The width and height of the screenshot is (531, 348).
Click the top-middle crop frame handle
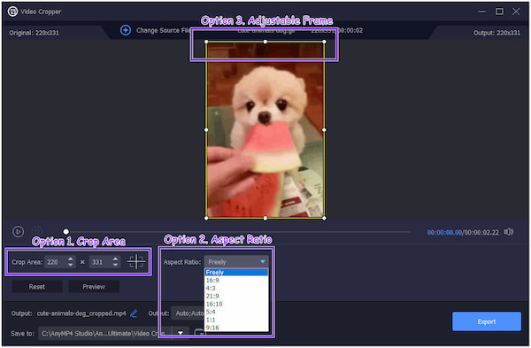pos(265,42)
